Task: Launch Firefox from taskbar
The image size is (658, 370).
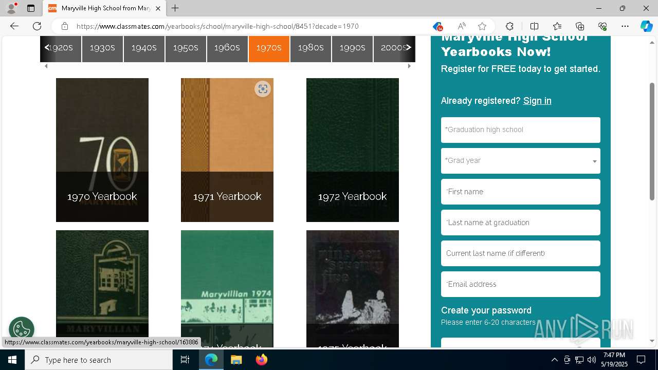Action: (x=261, y=360)
